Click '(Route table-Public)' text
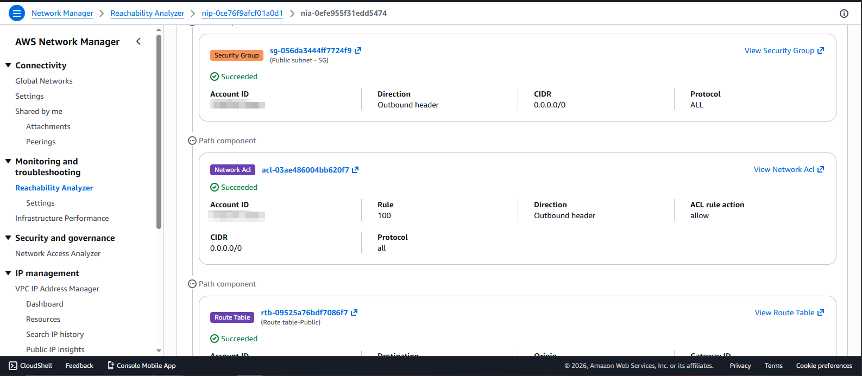Viewport: 862px width, 376px height. point(291,322)
